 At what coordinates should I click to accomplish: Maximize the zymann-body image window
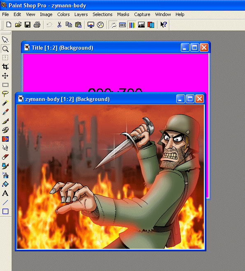point(190,99)
